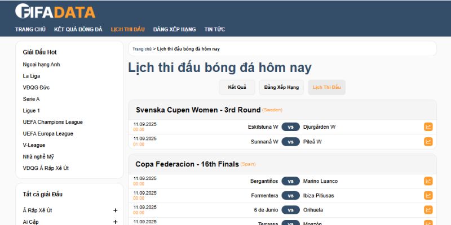451x225 pixels.
Task: Open Ngoại hạng Anh league
Action: pos(41,65)
